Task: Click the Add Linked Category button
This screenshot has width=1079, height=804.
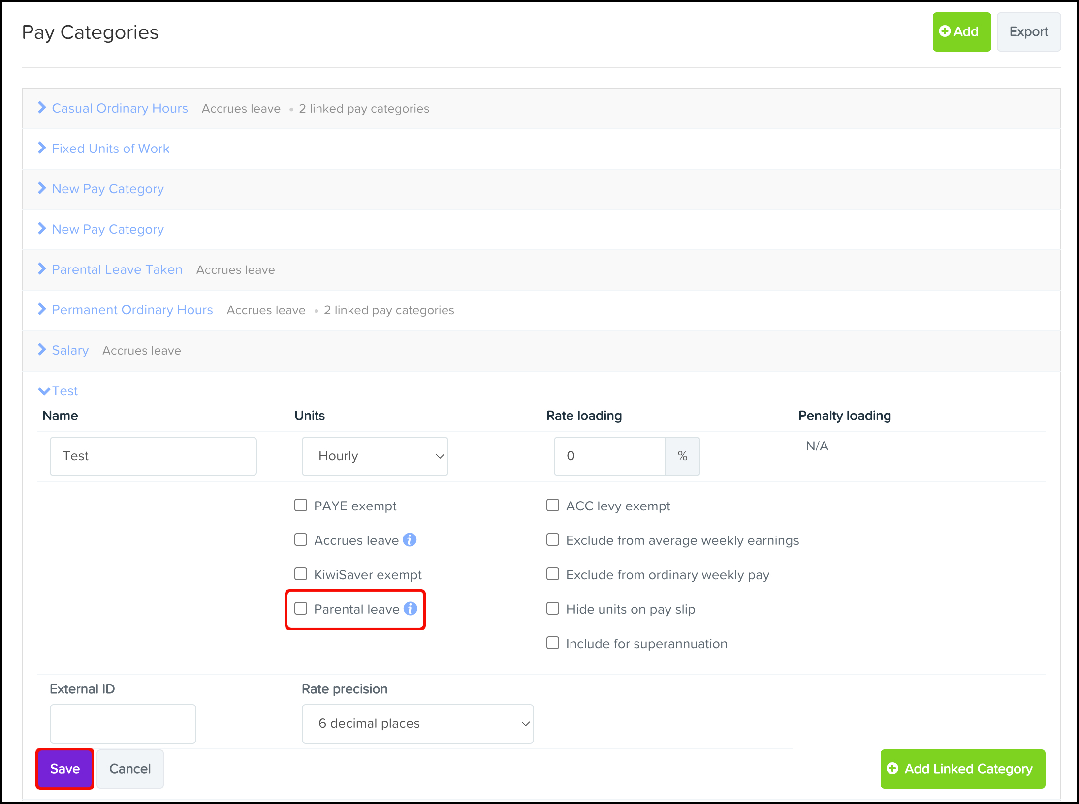Action: 962,769
